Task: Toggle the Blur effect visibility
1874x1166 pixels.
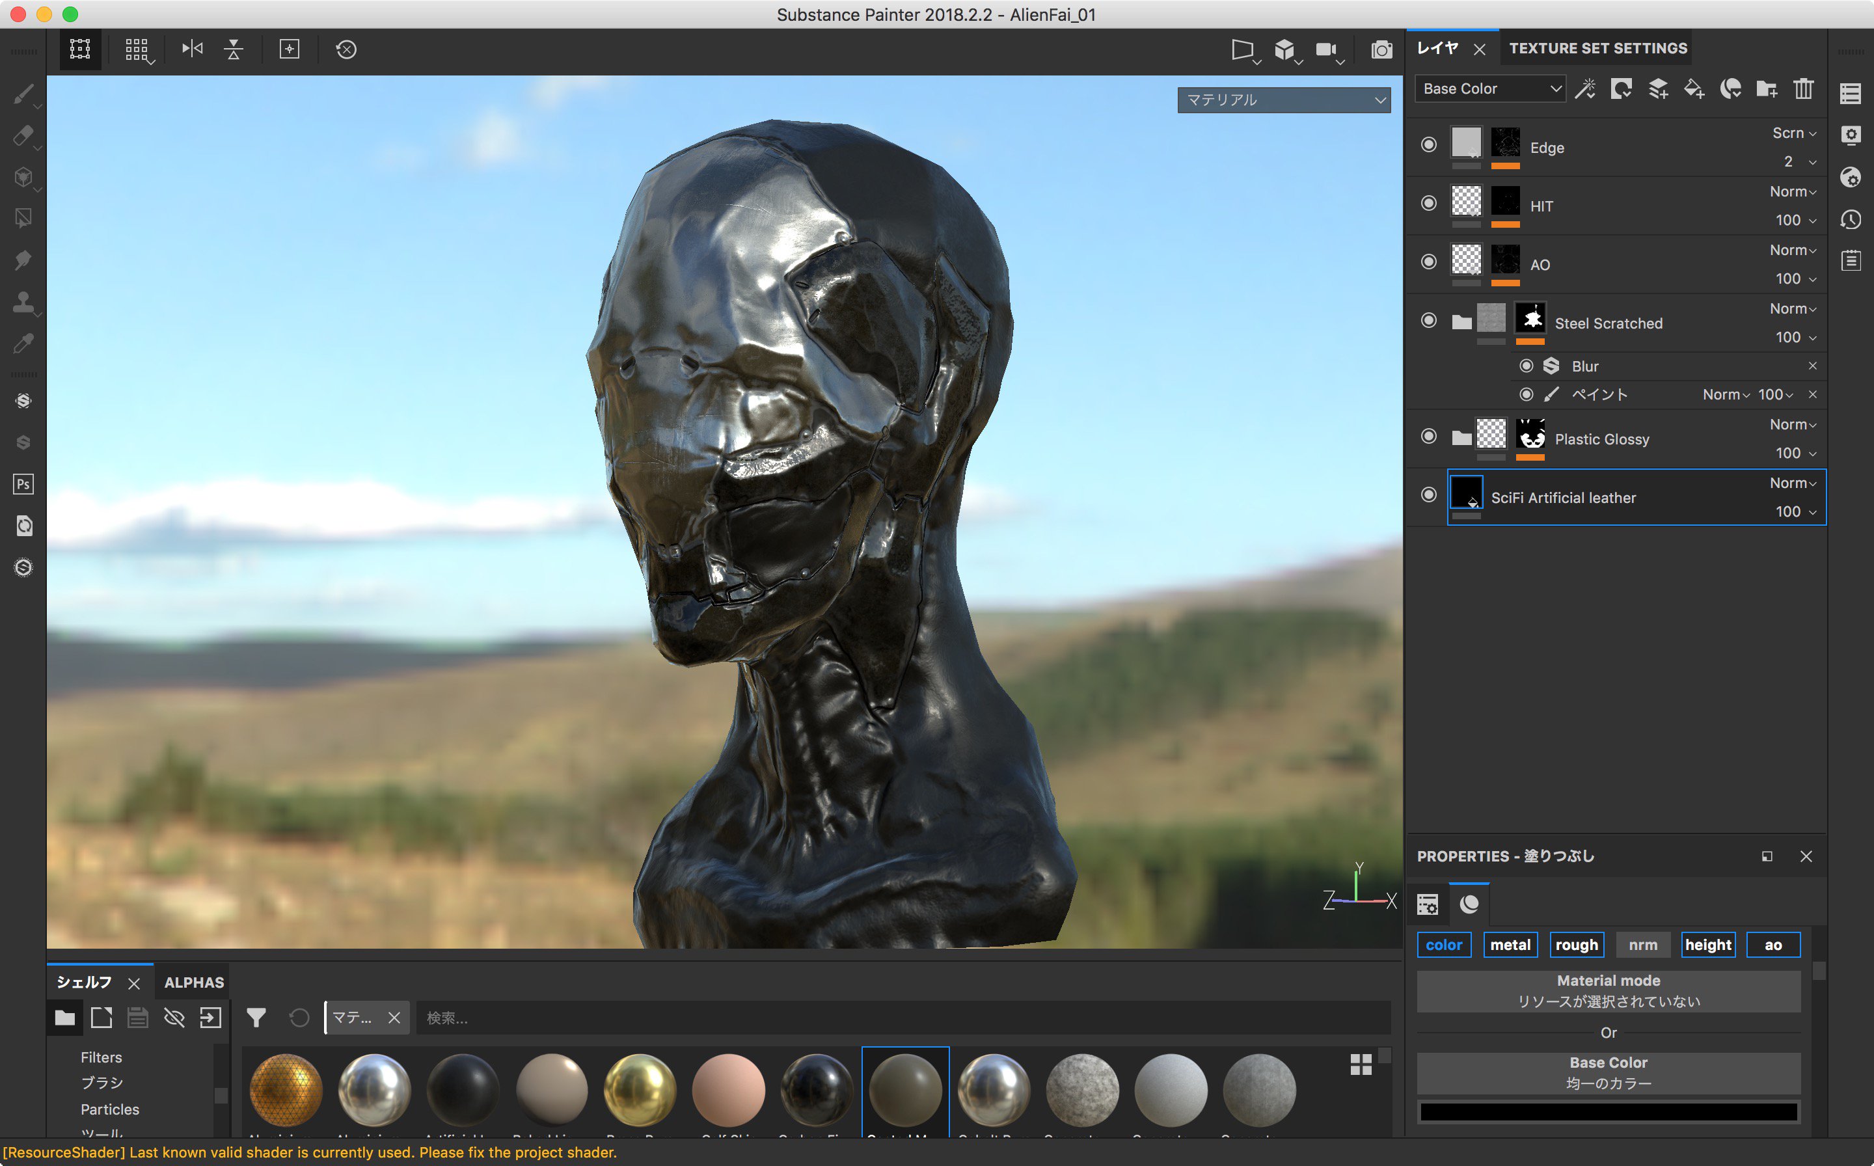Action: [1527, 366]
